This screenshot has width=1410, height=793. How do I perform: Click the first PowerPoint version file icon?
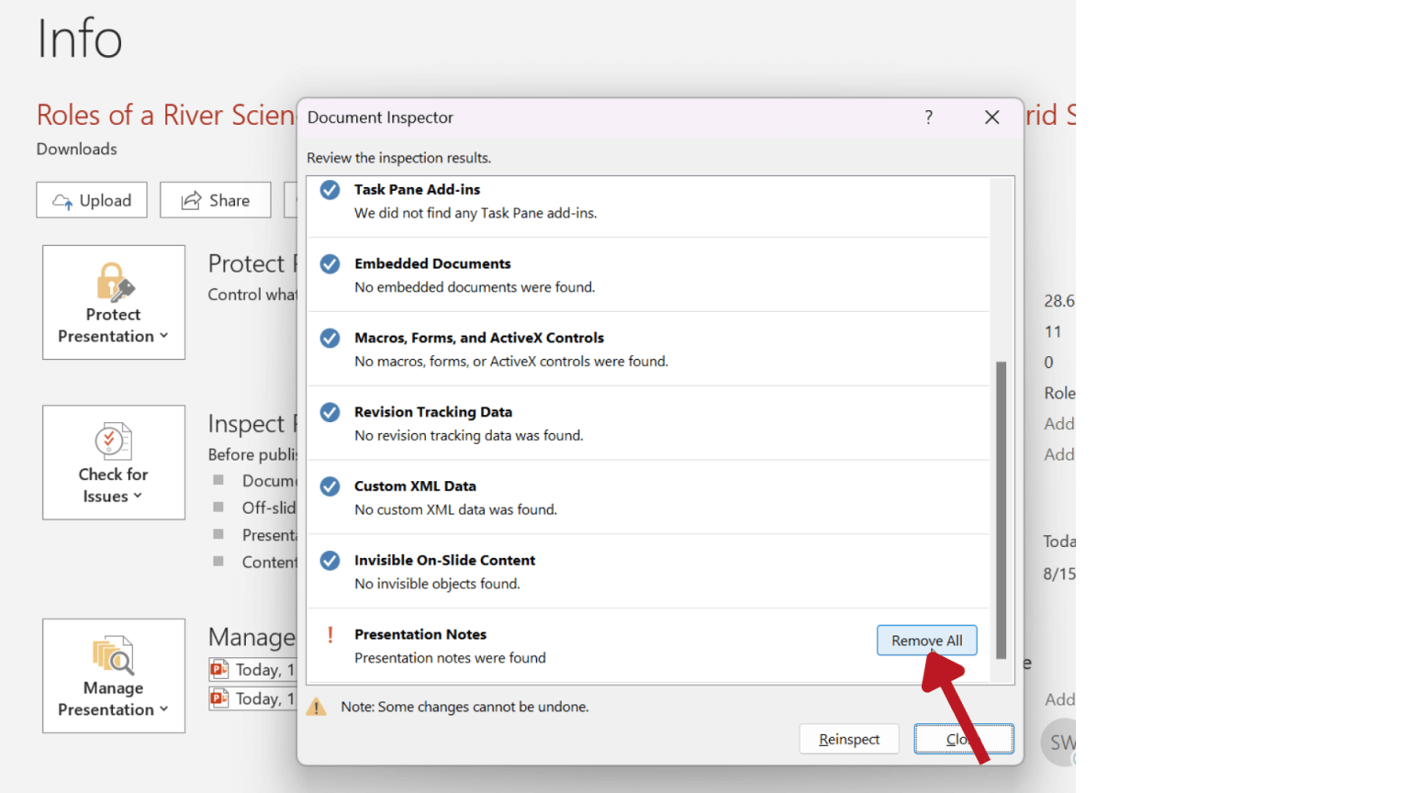218,669
